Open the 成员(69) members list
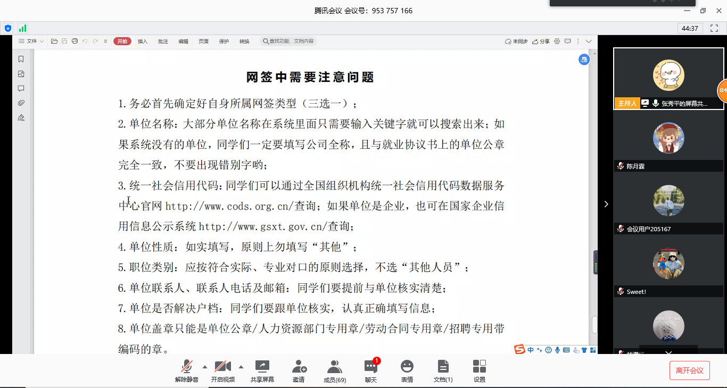 [x=334, y=370]
